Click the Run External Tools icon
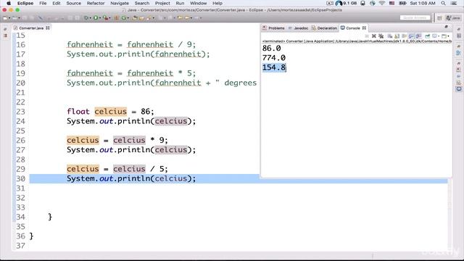This screenshot has height=261, width=464. (105, 18)
